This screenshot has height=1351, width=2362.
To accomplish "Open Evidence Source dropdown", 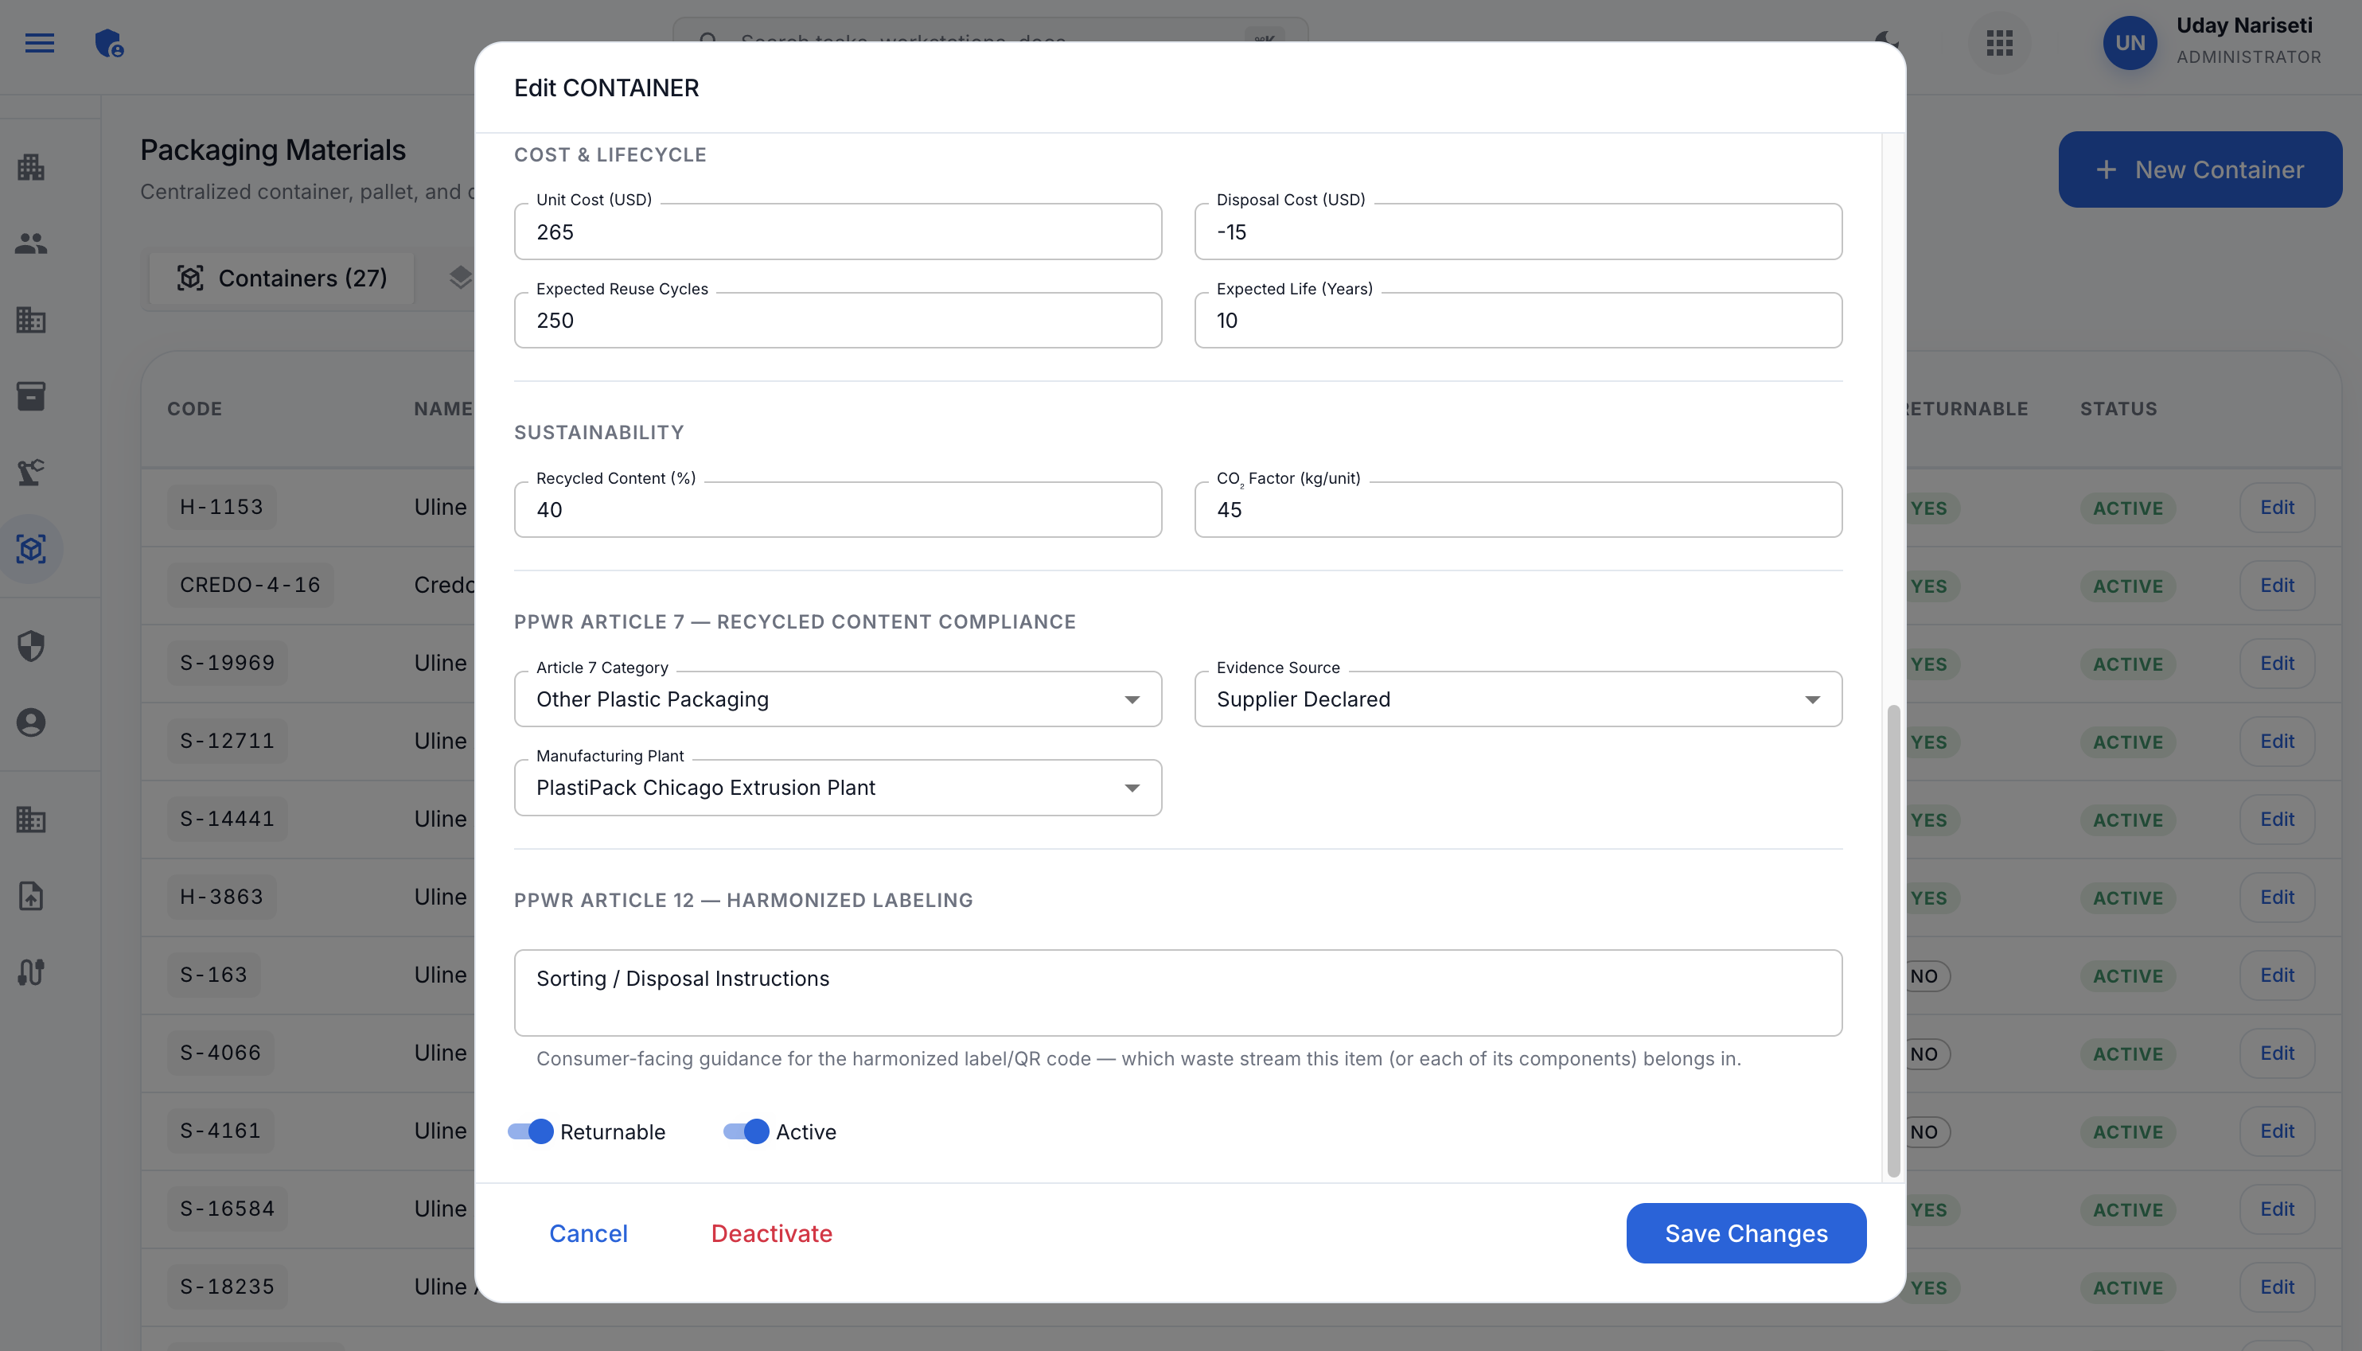I will point(1518,699).
